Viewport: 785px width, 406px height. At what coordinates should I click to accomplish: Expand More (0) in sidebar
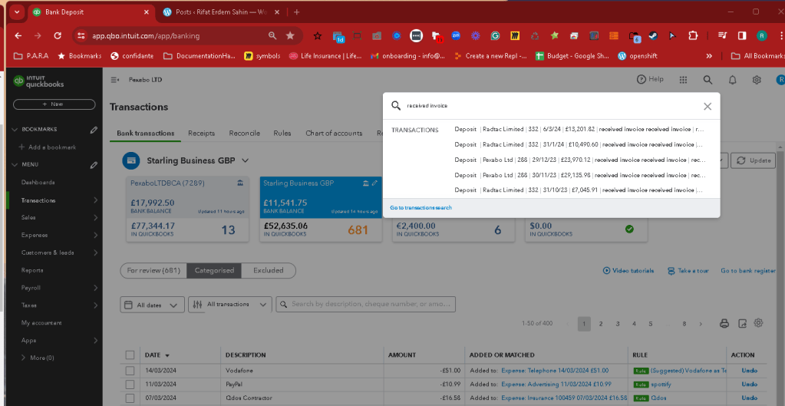click(x=38, y=358)
